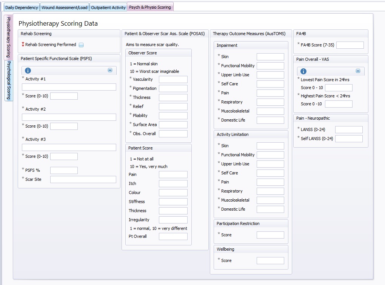Select the Physiotherapy Scoring side tab
The width and height of the screenshot is (385, 285).
point(9,37)
